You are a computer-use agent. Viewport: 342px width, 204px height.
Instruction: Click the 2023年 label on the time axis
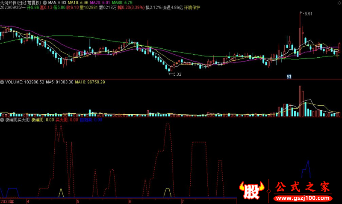[7, 201]
